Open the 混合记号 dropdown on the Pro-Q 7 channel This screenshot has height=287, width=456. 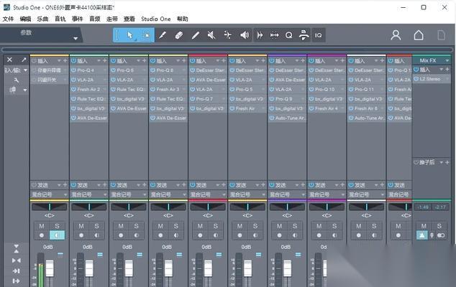[x=224, y=194]
